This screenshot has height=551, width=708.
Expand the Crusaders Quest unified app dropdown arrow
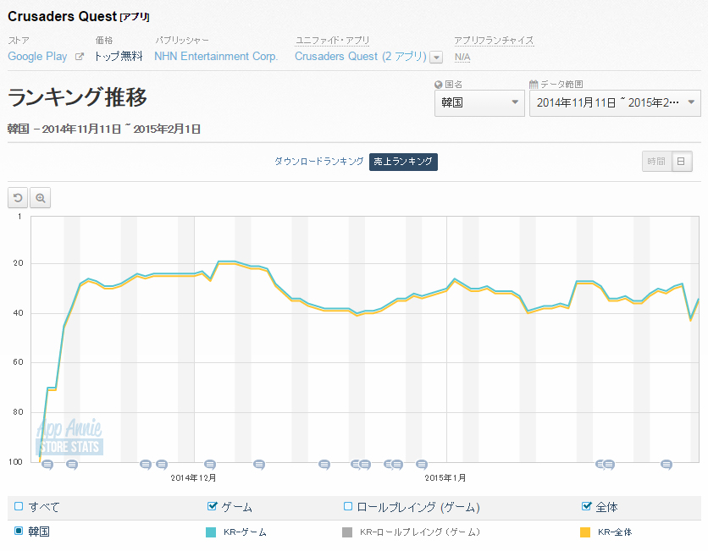[436, 58]
